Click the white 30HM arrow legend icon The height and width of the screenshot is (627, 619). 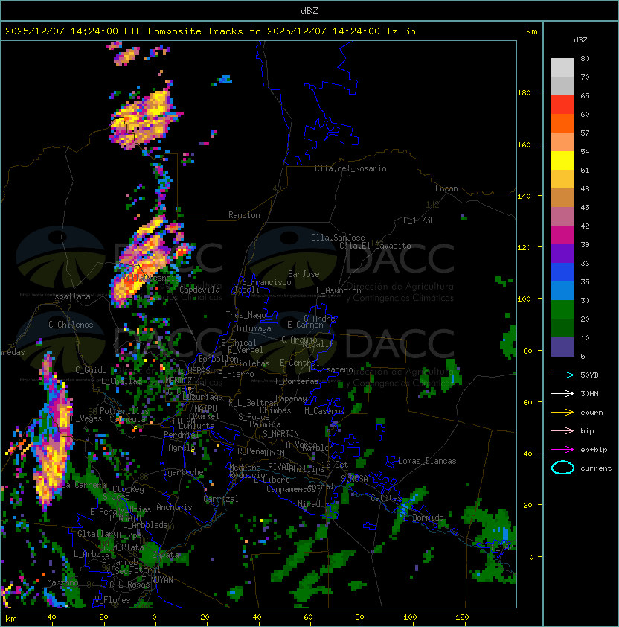(562, 393)
